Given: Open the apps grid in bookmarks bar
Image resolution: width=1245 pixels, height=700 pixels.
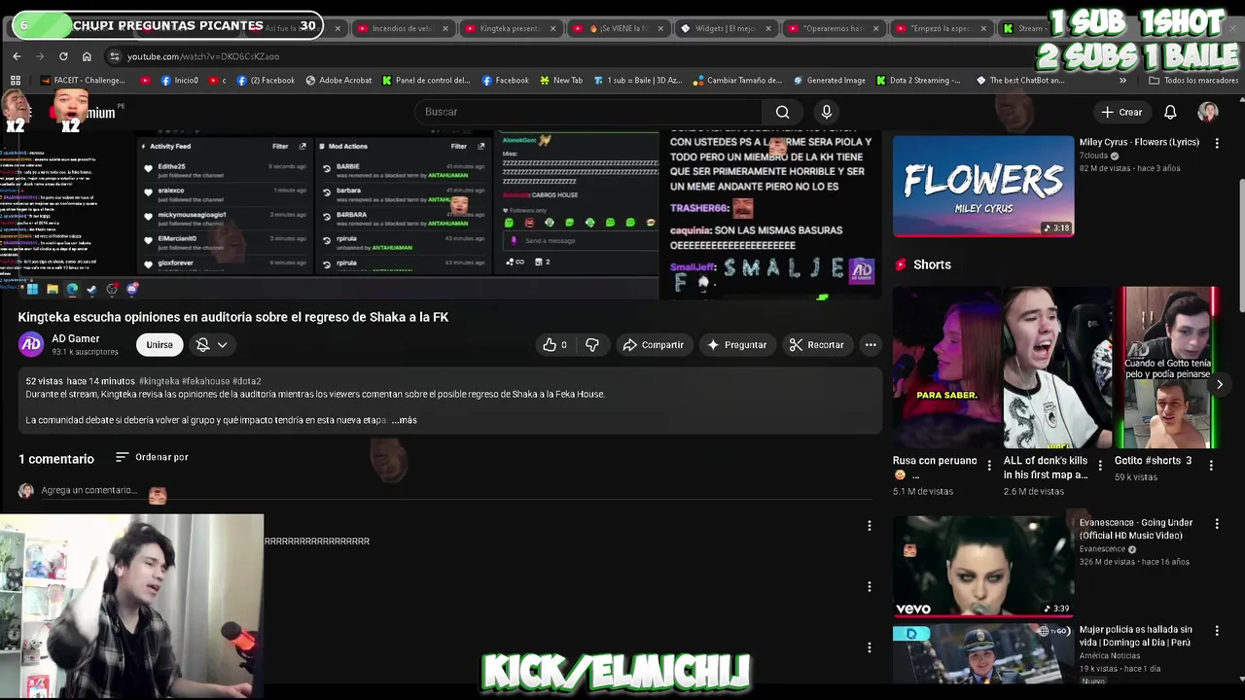Looking at the screenshot, I should coord(16,81).
